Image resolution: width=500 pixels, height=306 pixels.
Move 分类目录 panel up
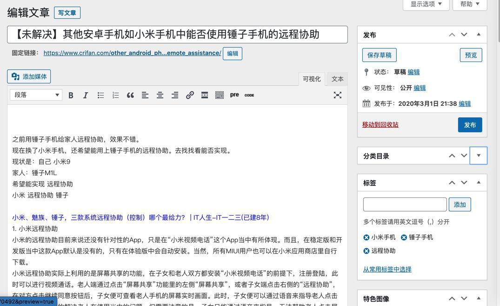pyautogui.click(x=452, y=156)
